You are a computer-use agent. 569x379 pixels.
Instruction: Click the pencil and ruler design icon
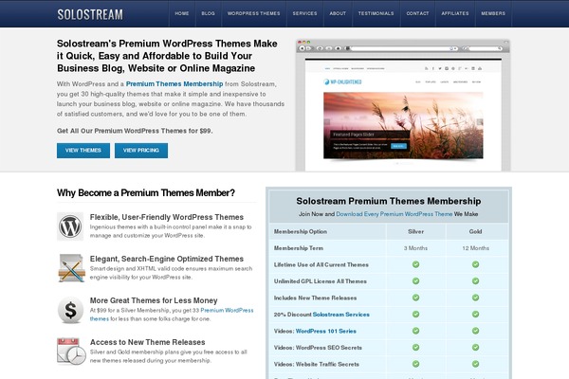71,268
